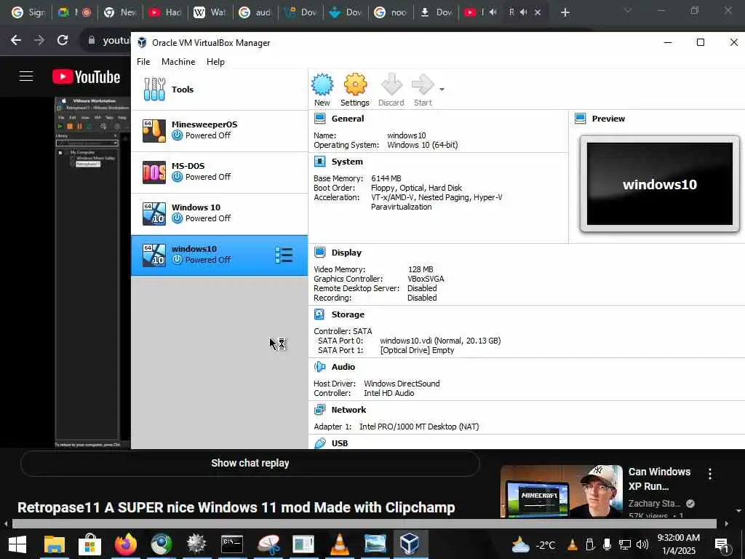Open more options for suggested video

pyautogui.click(x=710, y=473)
